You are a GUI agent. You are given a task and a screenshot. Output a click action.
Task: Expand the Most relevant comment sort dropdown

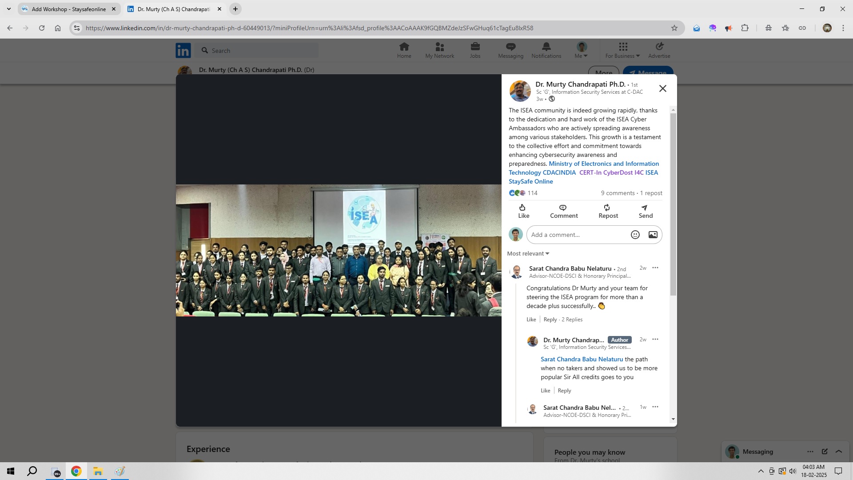528,253
